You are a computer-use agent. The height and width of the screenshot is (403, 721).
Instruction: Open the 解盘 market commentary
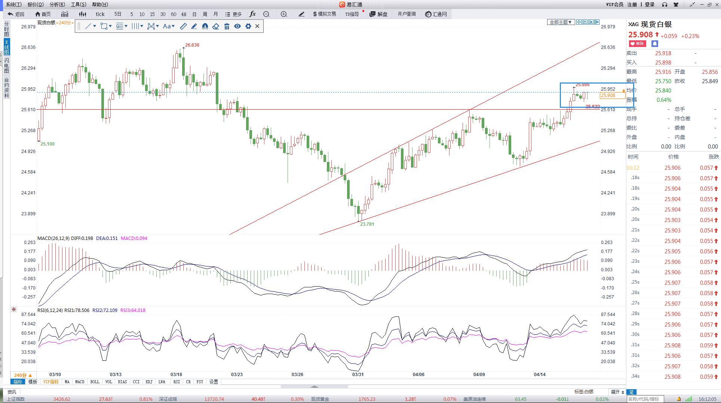378,14
